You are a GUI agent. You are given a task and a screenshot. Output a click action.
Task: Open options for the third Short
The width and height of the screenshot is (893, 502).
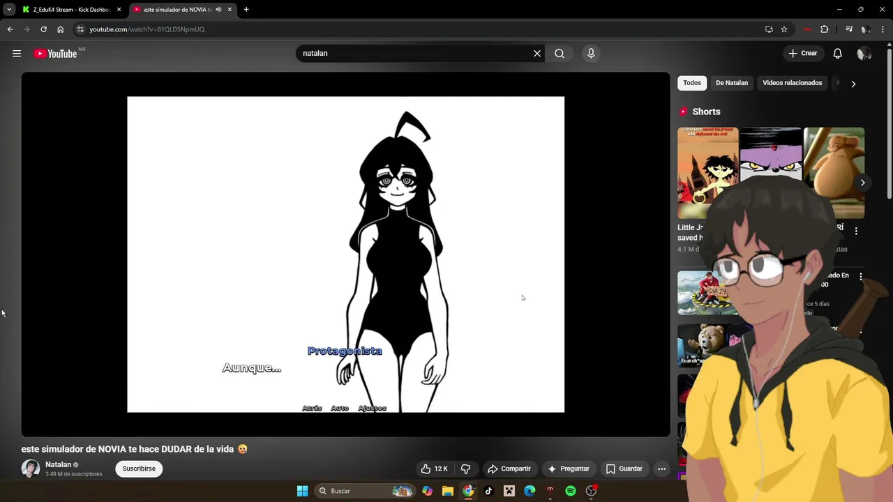coord(856,231)
